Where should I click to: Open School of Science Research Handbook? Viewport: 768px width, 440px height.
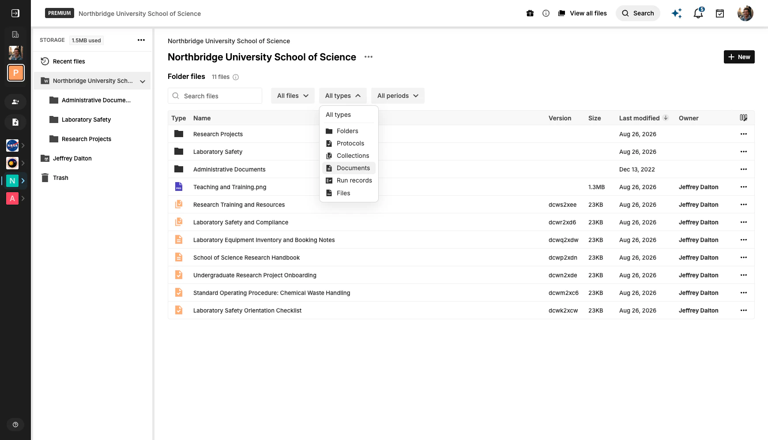click(x=246, y=257)
